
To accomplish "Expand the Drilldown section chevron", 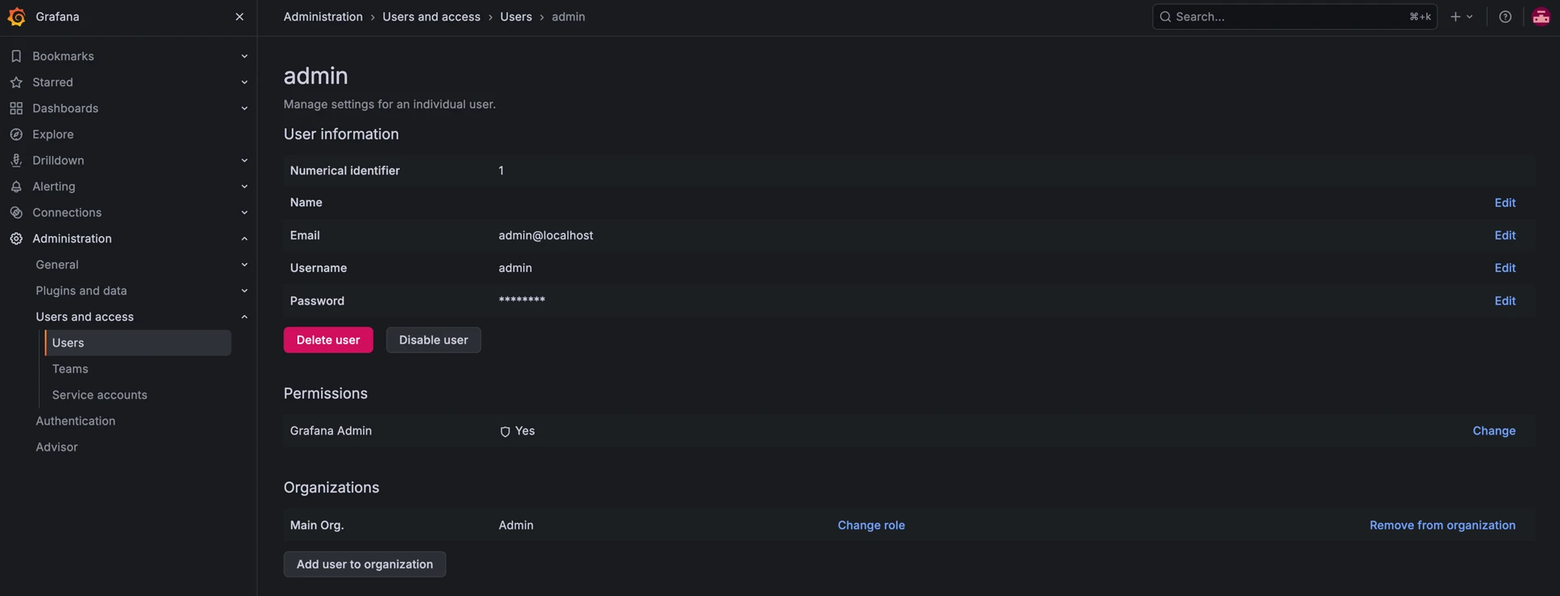I will (245, 160).
